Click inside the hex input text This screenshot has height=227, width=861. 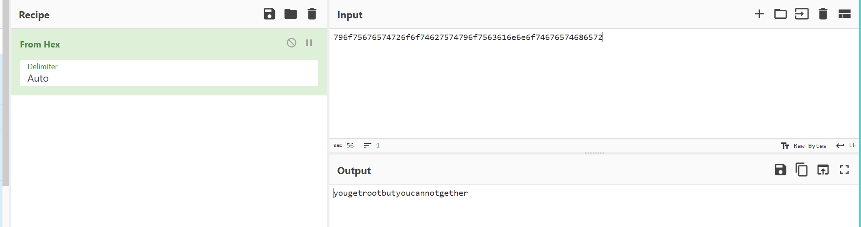468,37
